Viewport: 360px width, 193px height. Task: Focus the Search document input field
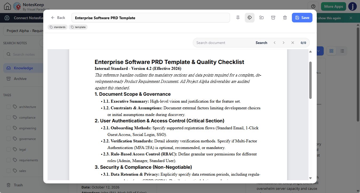point(223,43)
